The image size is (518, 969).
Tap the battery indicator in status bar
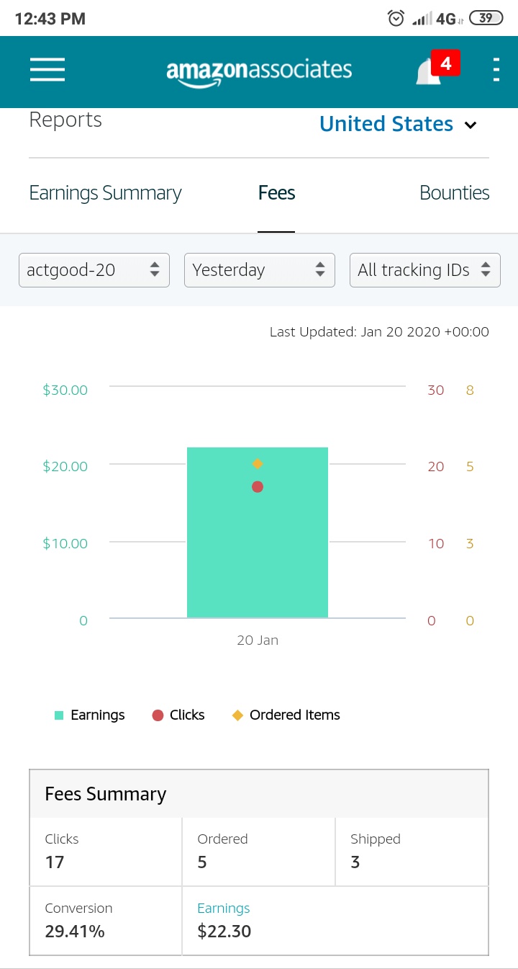click(x=486, y=18)
